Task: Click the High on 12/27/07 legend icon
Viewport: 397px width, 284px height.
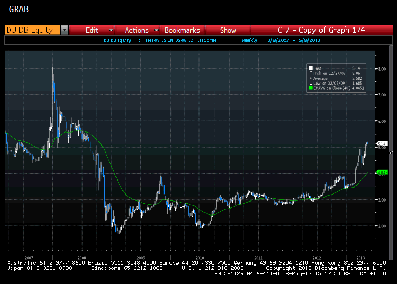Action: click(311, 73)
